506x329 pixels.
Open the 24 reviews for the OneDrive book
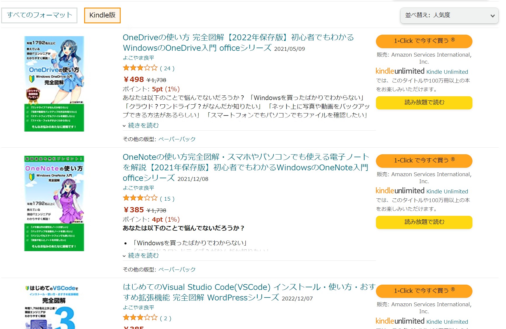(167, 68)
